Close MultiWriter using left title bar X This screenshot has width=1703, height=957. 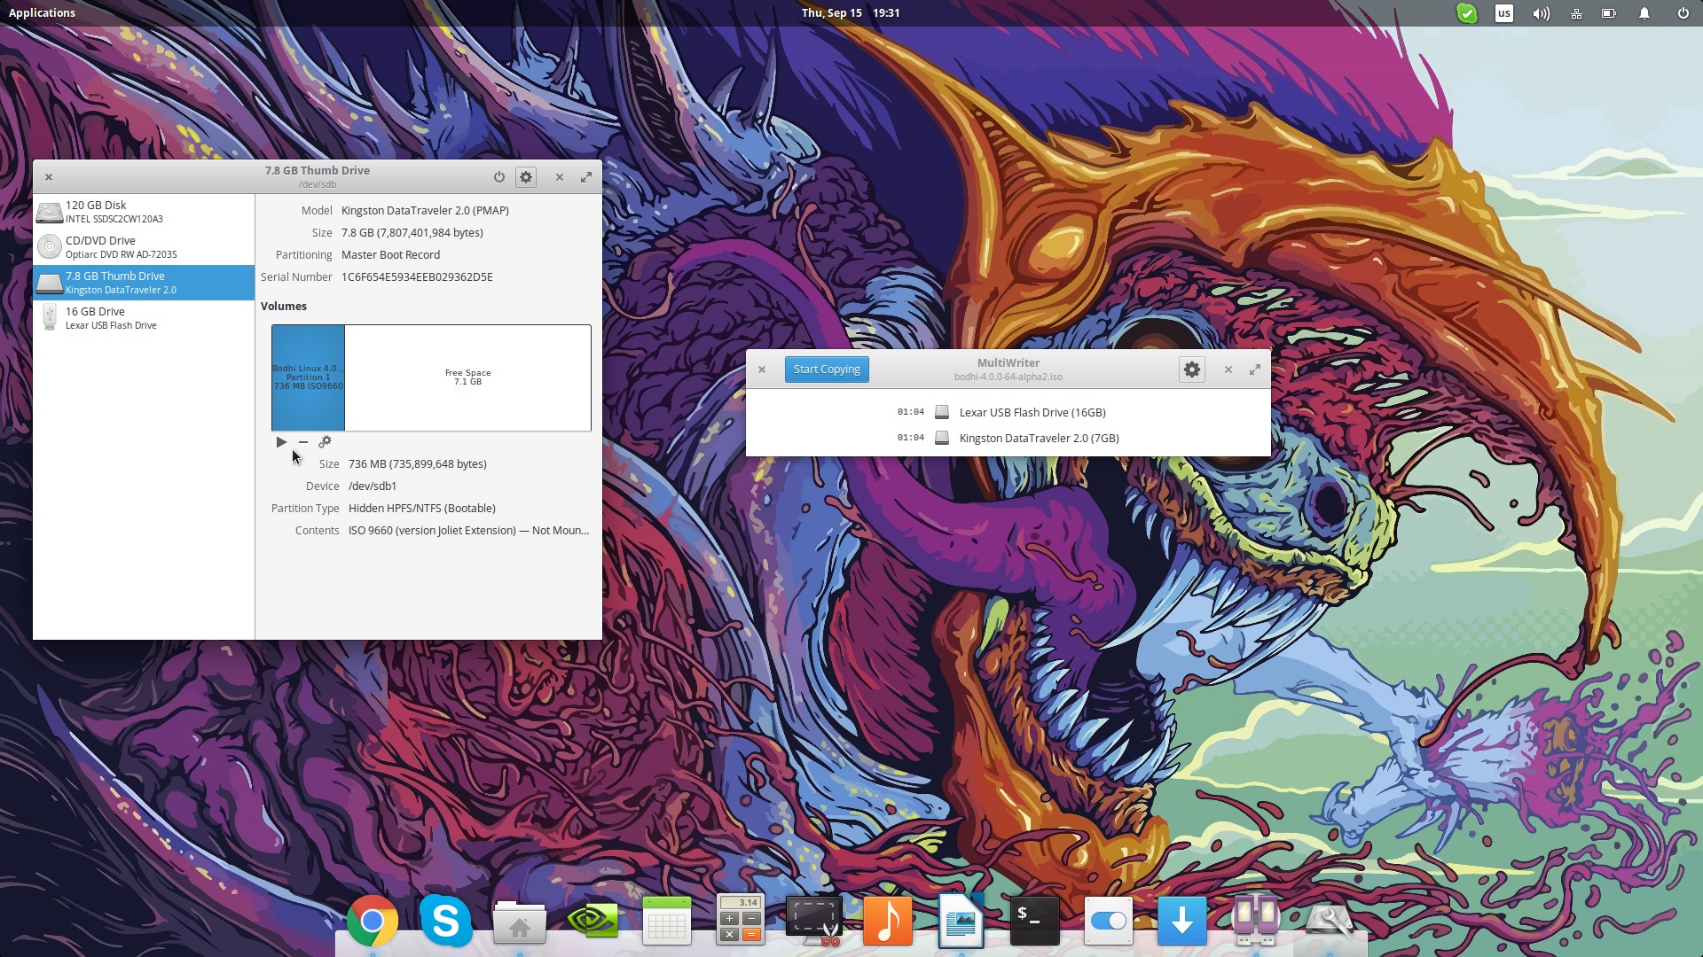pos(761,370)
